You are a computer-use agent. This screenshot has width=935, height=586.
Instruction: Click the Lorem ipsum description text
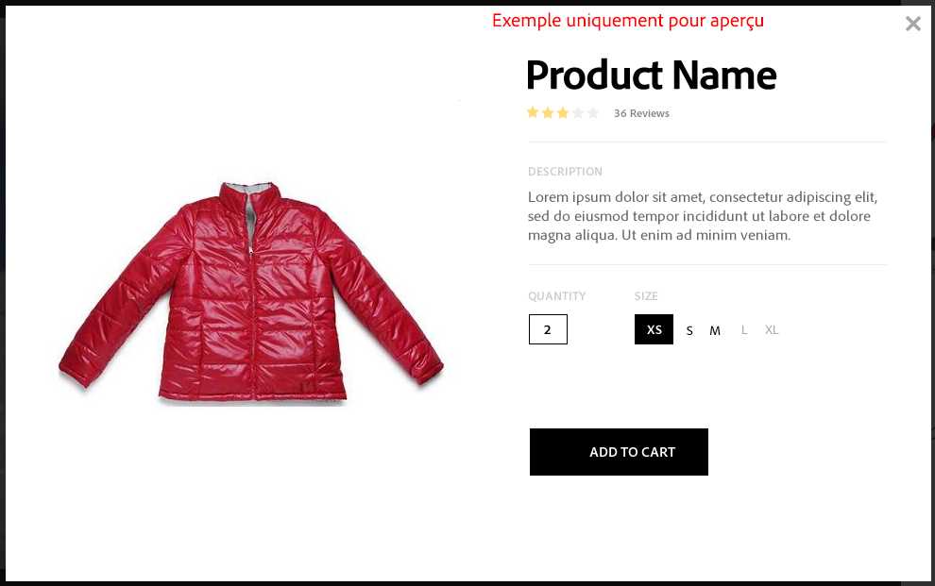pyautogui.click(x=703, y=215)
